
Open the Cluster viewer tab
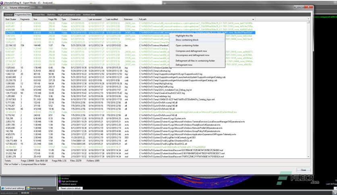click(35, 188)
